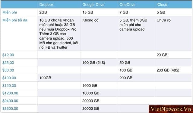Select the iCloud column header
Viewport: 193px width, 113px height.
pyautogui.click(x=162, y=5)
